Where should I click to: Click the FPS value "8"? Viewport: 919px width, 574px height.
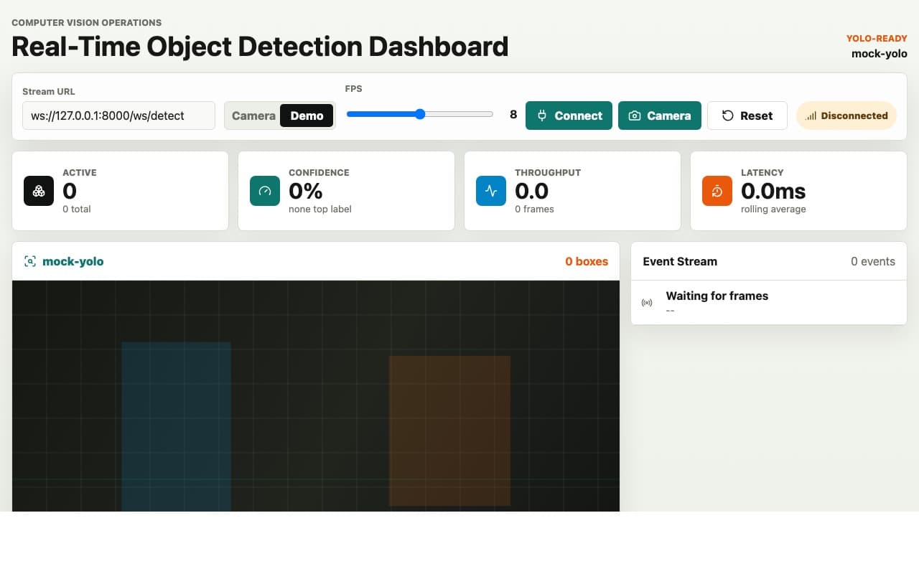513,114
